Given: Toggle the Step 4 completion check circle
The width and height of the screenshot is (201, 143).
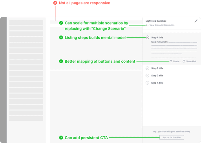Looking at the screenshot, I should click(147, 83).
